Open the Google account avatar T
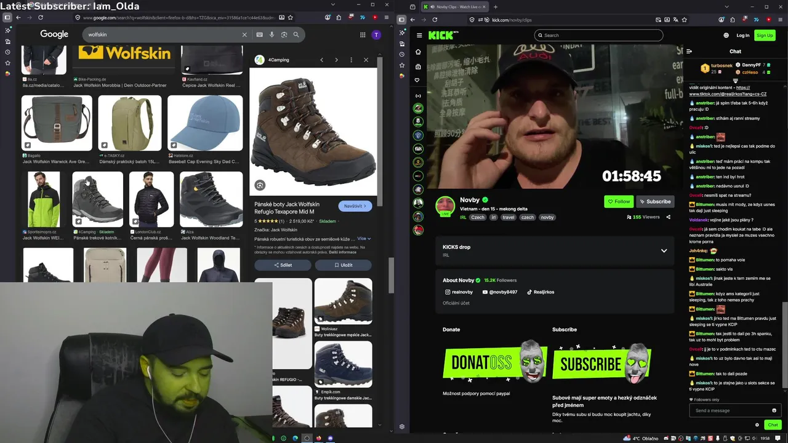The width and height of the screenshot is (788, 443). pyautogui.click(x=376, y=34)
